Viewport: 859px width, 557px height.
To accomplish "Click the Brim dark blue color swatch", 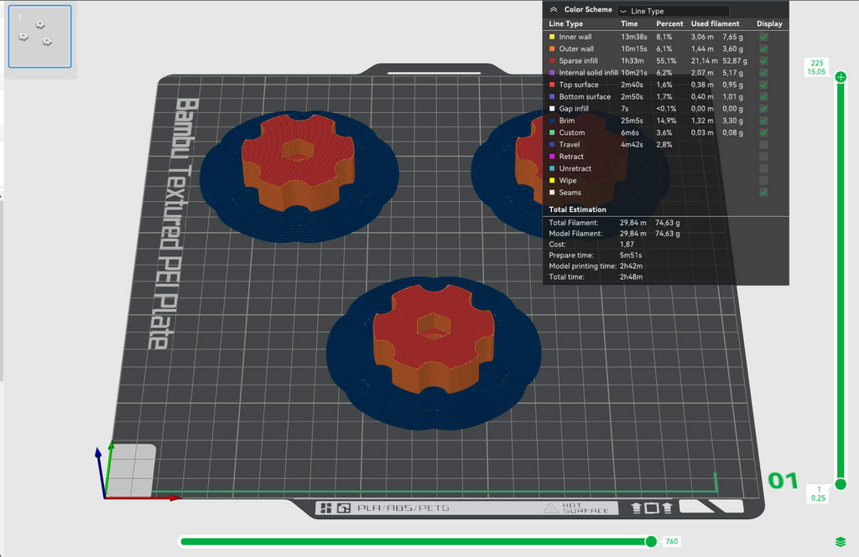I will point(552,121).
